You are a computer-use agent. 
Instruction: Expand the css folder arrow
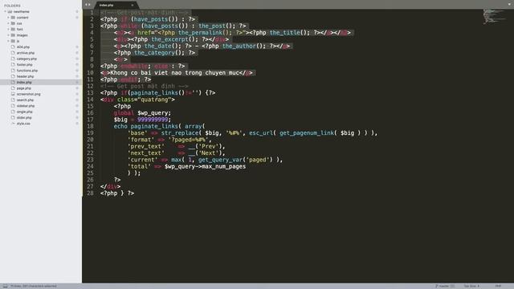point(9,23)
